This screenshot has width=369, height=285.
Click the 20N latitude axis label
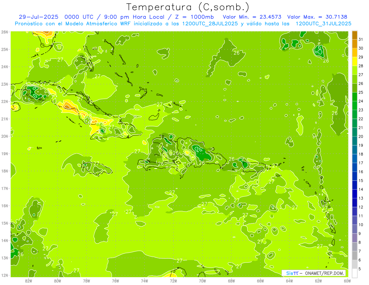point(4,136)
